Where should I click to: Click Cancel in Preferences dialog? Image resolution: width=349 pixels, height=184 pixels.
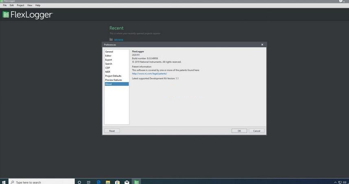256,131
